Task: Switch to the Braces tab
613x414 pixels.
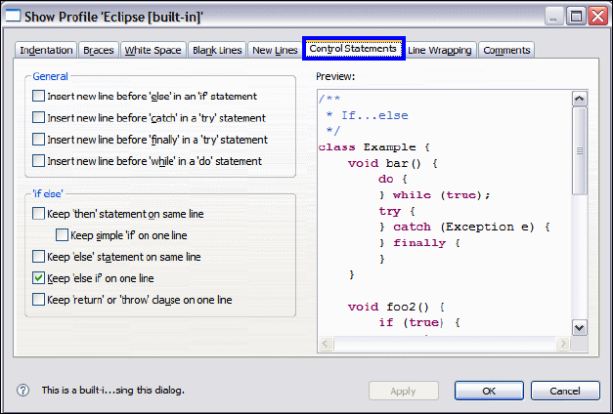Action: (x=99, y=50)
